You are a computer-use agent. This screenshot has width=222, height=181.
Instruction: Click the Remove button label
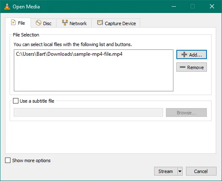coord(195,67)
